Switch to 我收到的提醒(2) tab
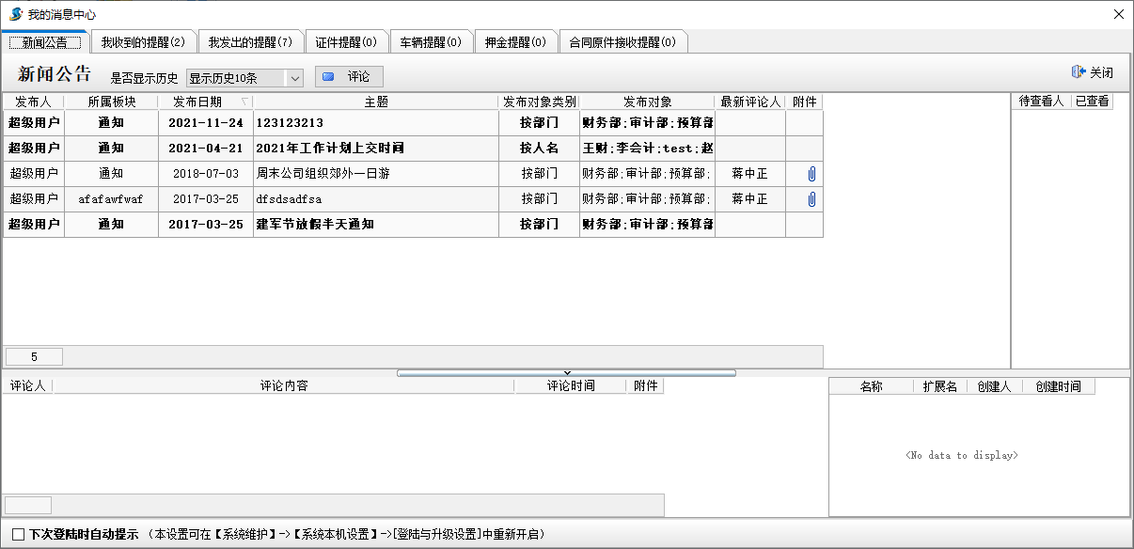 pos(143,42)
